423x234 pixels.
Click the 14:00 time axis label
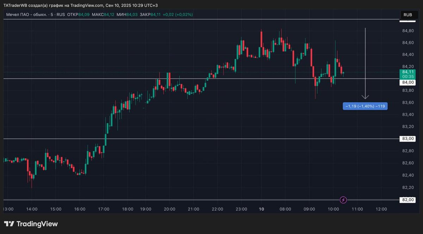click(32, 209)
